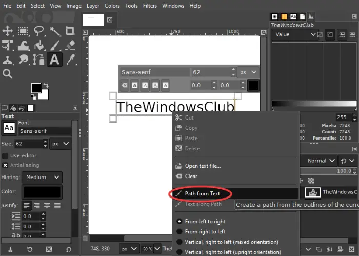This screenshot has height=256, width=359.
Task: Select the Move tool
Action: [x=8, y=31]
